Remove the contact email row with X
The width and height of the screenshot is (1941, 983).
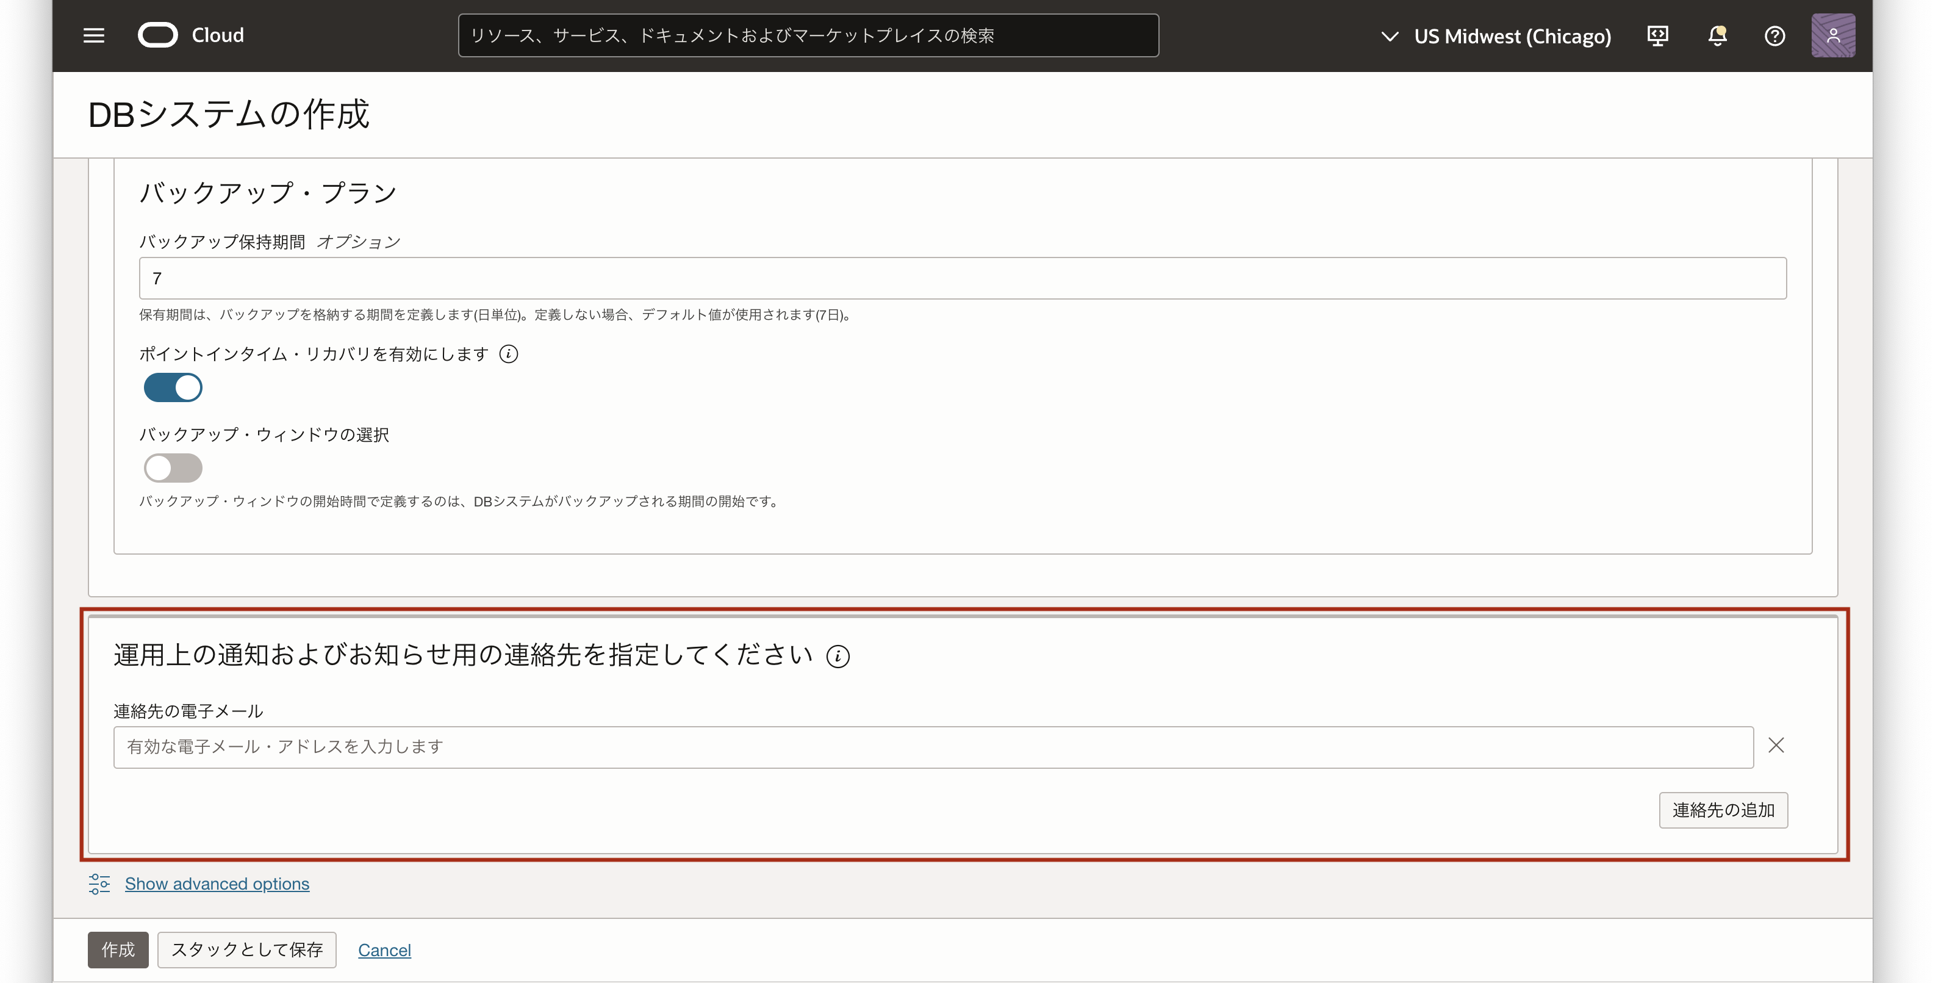[1776, 746]
